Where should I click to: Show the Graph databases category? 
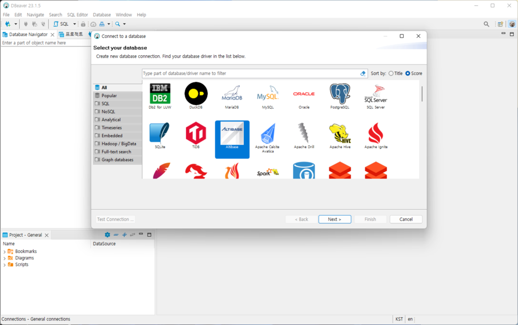(x=117, y=160)
